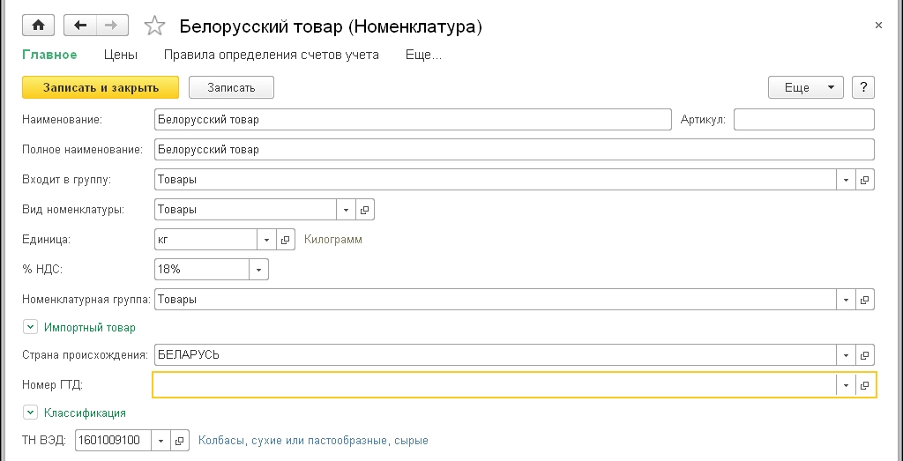Screen dimensions: 903x461
Task: Click the ТН ВЭД code field 1601009100
Action: pos(114,441)
